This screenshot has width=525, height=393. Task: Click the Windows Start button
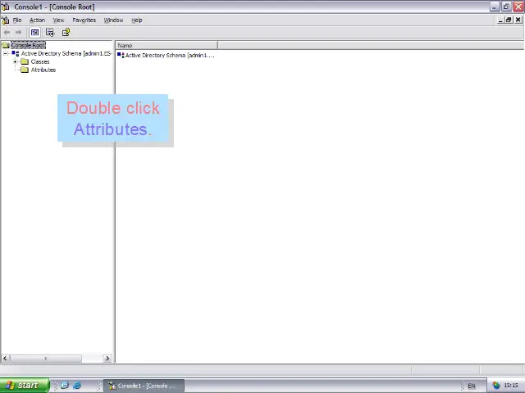23,386
